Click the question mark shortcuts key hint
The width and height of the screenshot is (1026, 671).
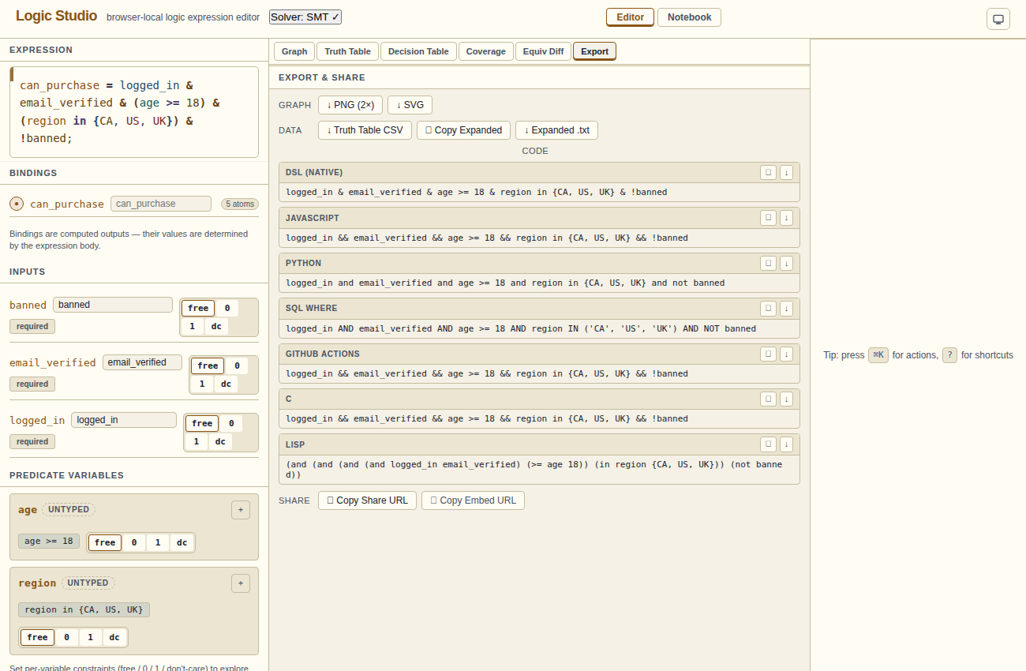[x=949, y=355]
